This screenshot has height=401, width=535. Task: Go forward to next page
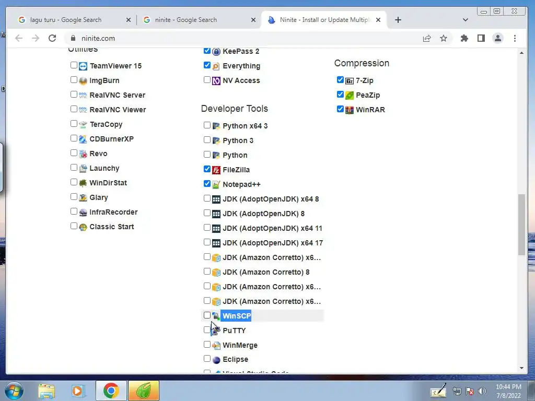(36, 38)
